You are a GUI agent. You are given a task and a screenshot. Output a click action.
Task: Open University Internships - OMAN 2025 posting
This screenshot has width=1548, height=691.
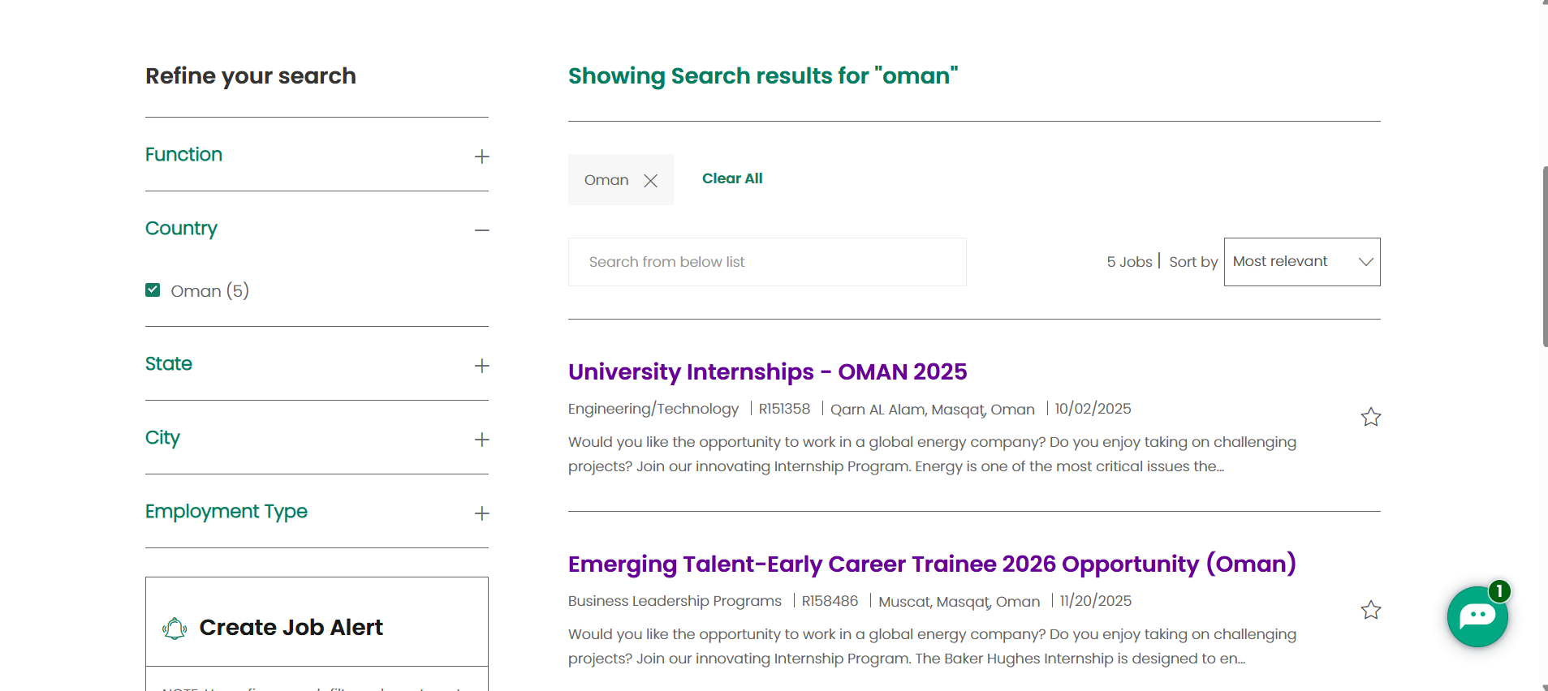click(767, 371)
